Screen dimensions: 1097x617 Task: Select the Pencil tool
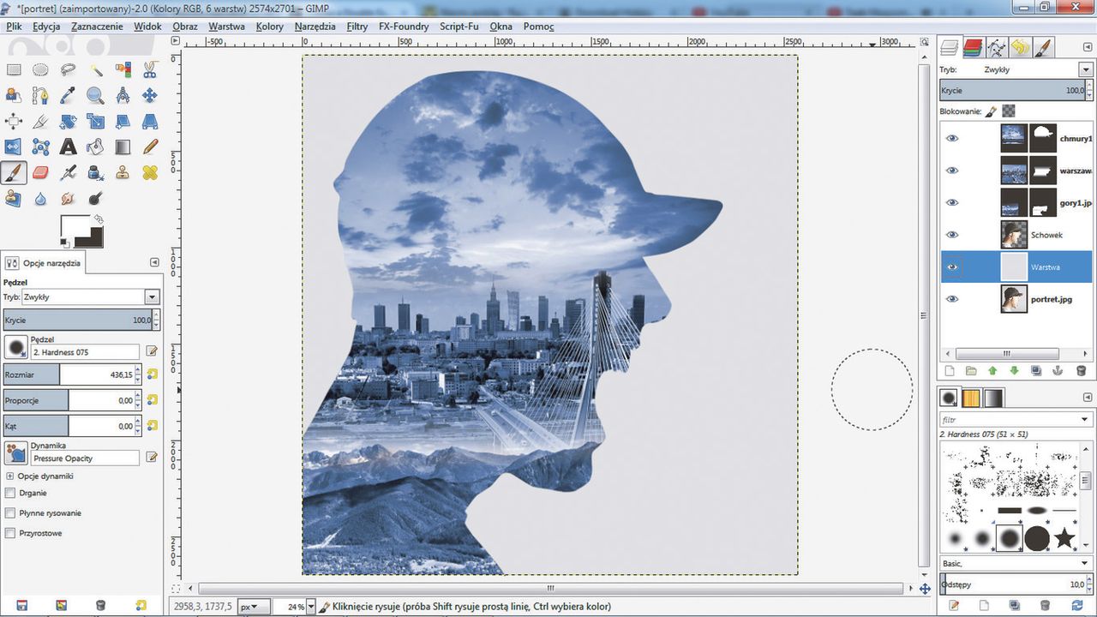click(150, 147)
